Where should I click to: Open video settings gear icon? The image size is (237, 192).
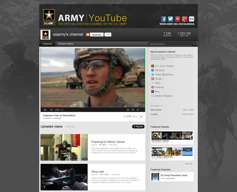coord(133,110)
